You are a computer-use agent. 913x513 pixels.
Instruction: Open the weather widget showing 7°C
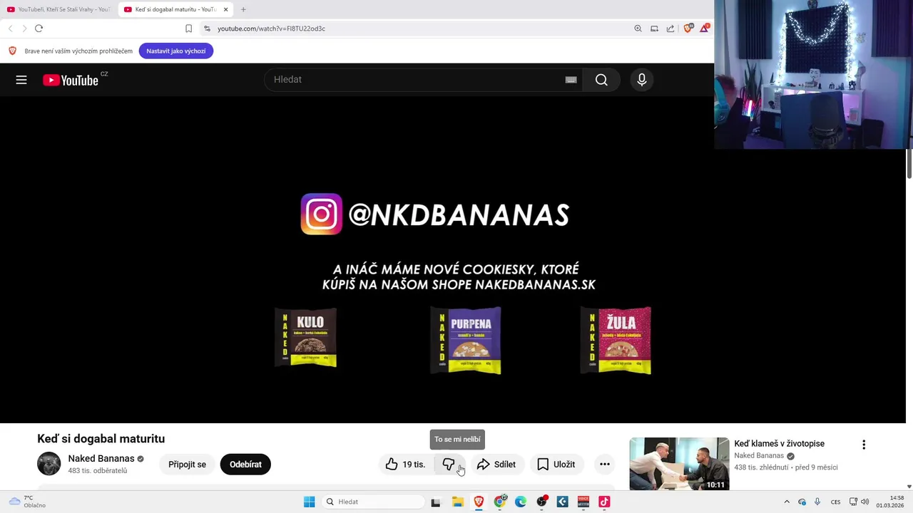(x=27, y=502)
